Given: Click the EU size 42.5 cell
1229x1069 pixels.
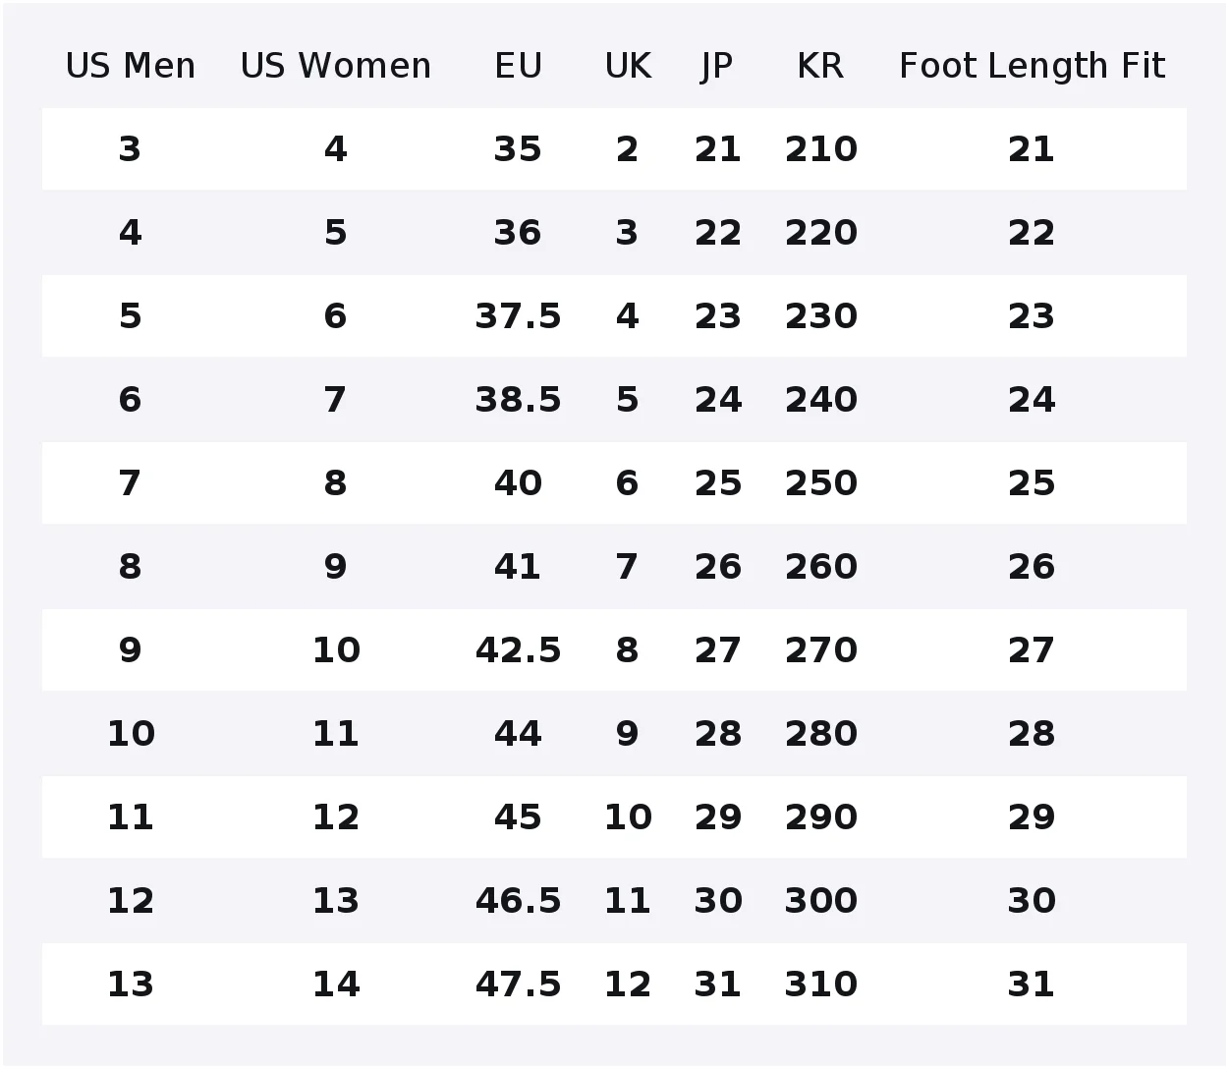Looking at the screenshot, I should (x=518, y=650).
